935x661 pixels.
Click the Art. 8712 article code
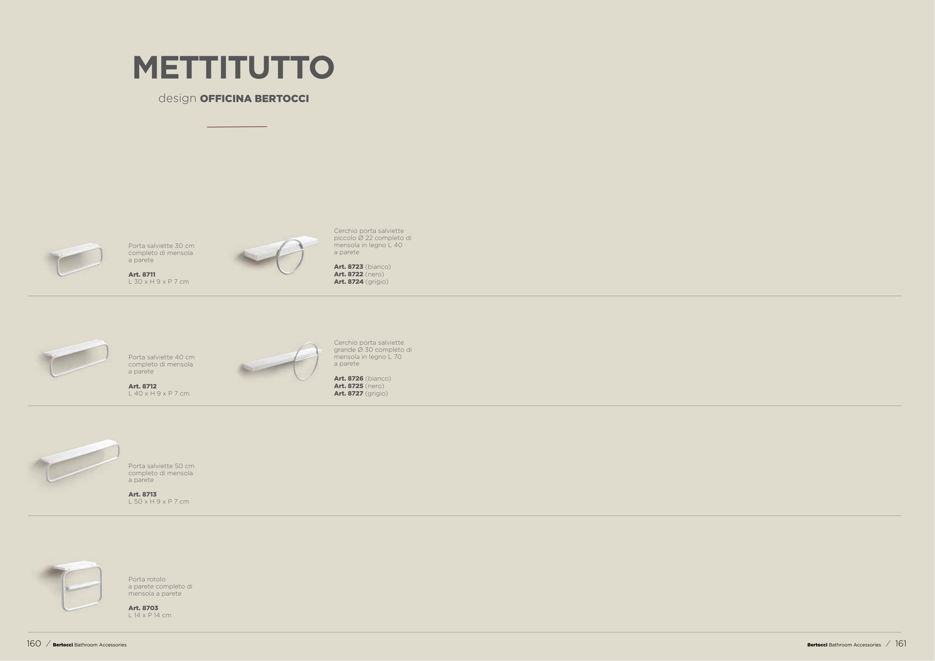tap(142, 386)
